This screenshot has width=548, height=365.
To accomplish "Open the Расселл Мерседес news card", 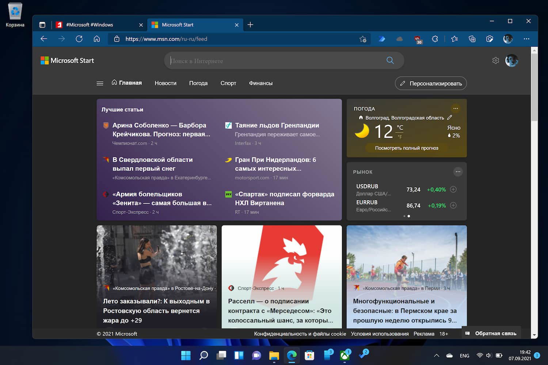I will (282, 277).
